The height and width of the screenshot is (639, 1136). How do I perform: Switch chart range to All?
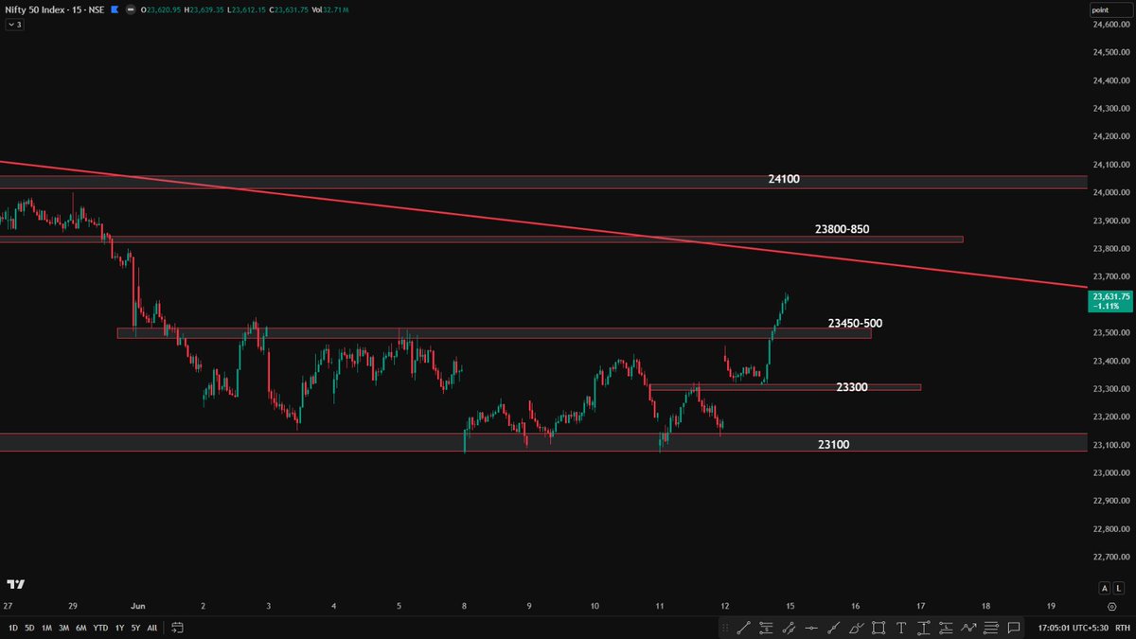point(152,628)
